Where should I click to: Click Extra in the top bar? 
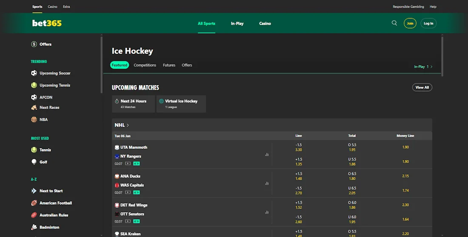click(x=66, y=6)
